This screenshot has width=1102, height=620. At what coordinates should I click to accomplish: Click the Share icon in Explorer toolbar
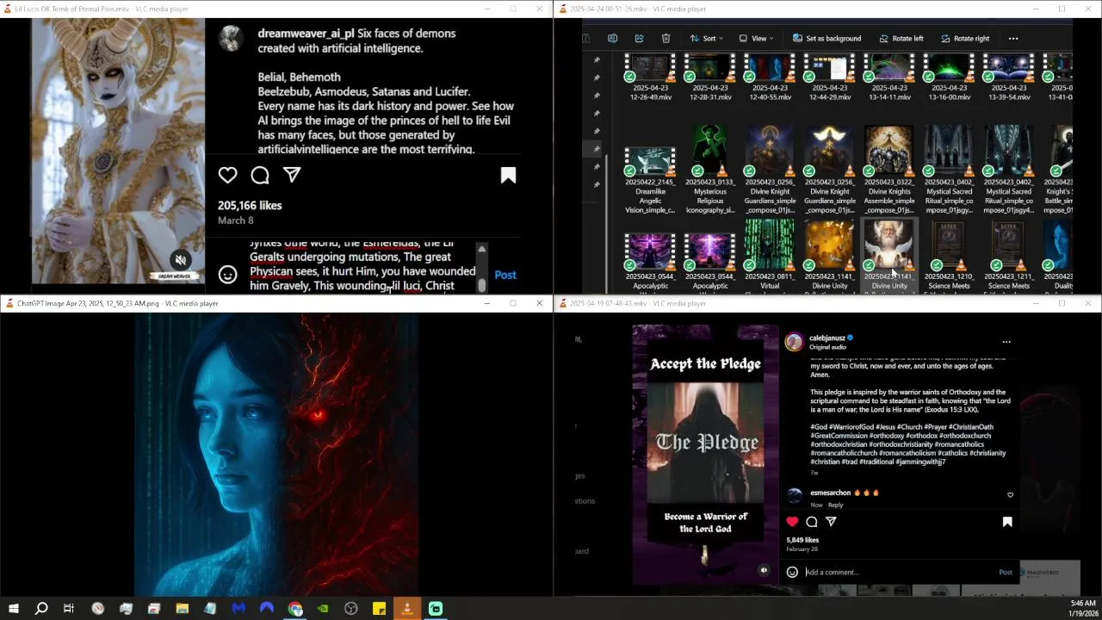(639, 38)
